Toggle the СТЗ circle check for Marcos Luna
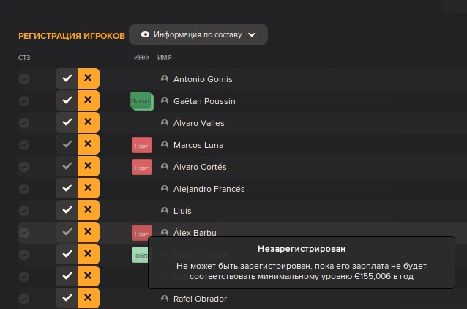The width and height of the screenshot is (467, 309). (24, 144)
